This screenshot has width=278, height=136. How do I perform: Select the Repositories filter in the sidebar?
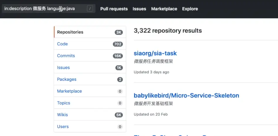coord(70,32)
